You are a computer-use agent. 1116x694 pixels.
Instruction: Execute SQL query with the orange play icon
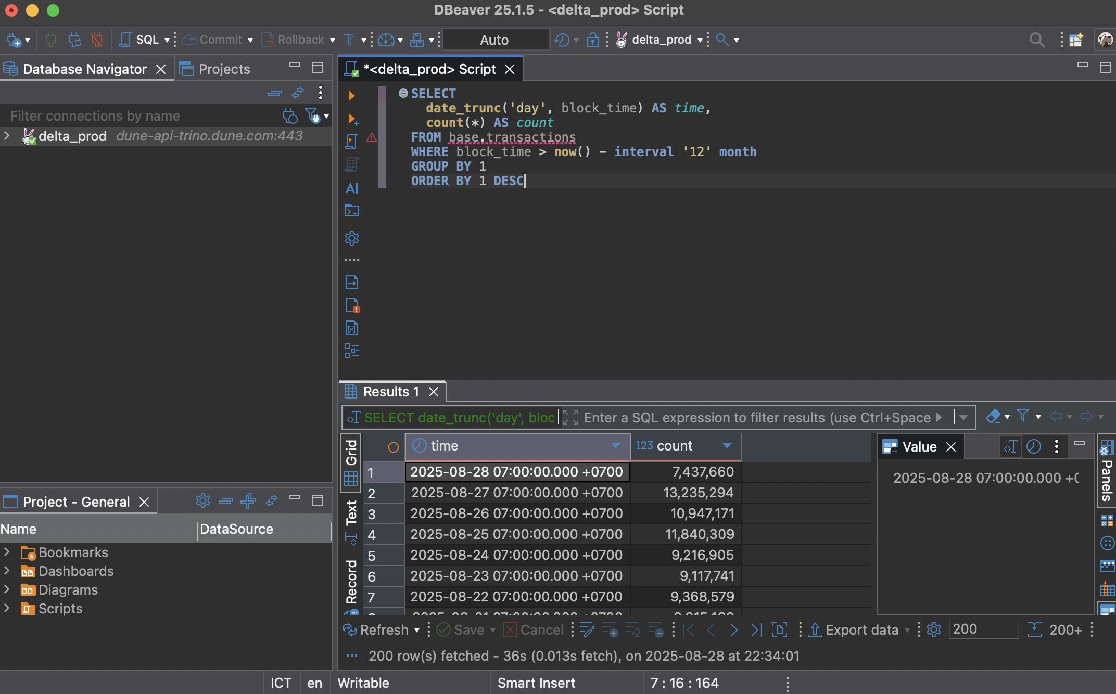click(351, 96)
